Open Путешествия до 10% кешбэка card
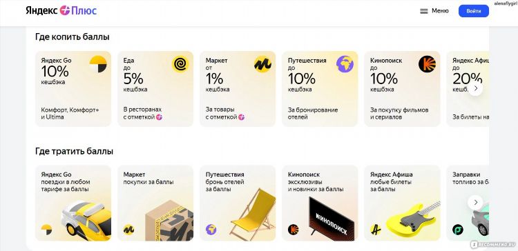 coord(320,89)
